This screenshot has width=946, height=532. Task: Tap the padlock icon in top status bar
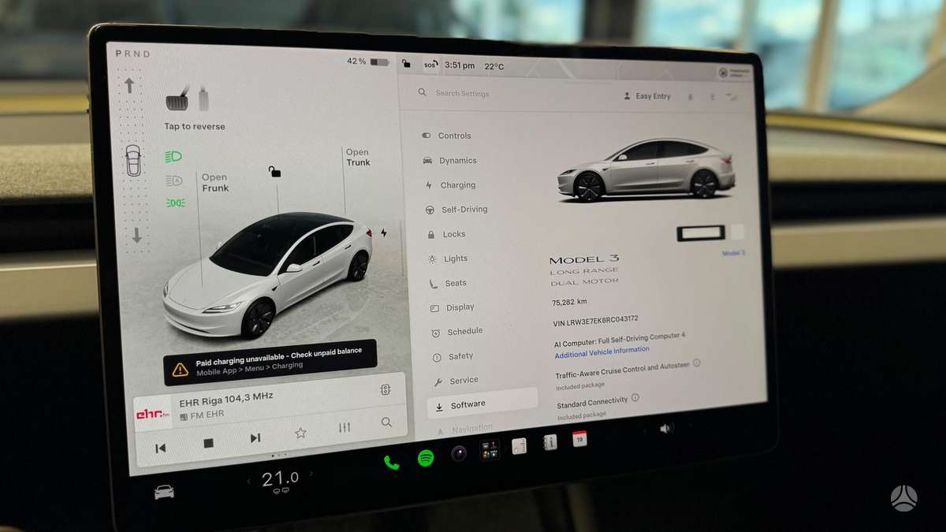pos(406,64)
